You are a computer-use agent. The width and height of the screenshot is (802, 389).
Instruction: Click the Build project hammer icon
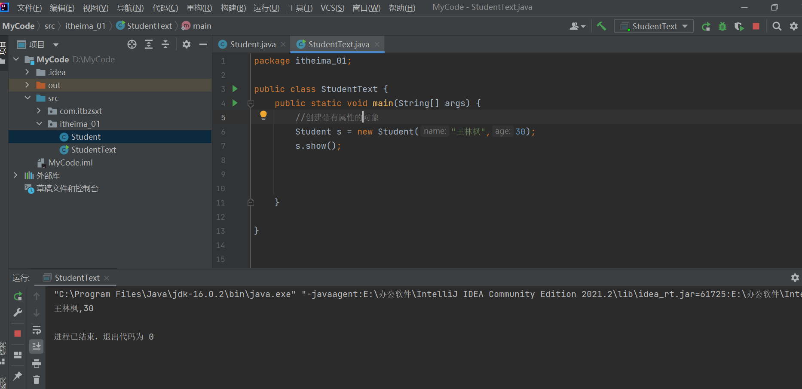(x=601, y=26)
